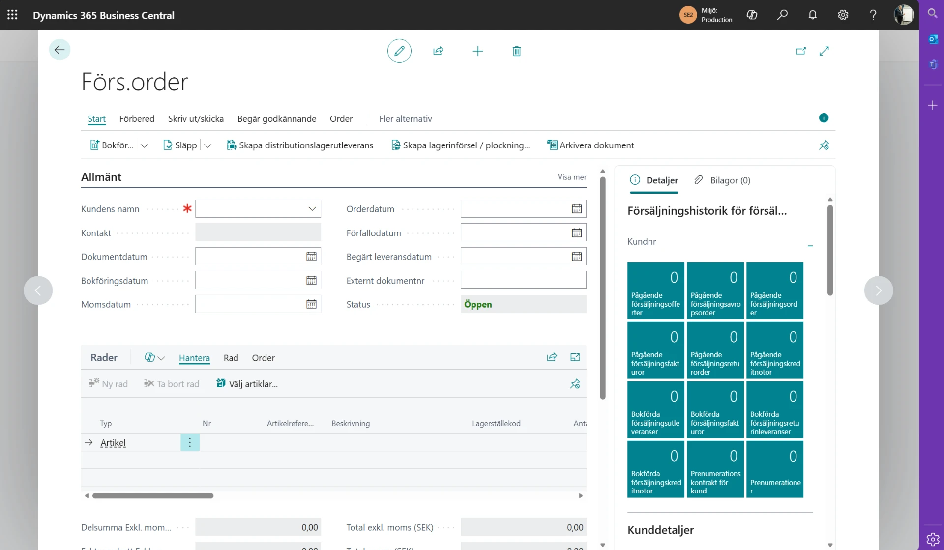Expand Bokför dropdown arrow
944x550 pixels.
point(144,145)
